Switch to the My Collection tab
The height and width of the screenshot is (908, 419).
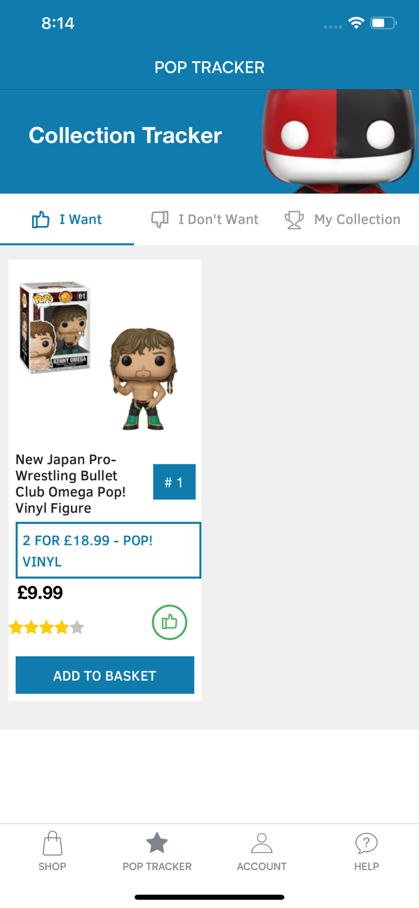[x=342, y=219]
